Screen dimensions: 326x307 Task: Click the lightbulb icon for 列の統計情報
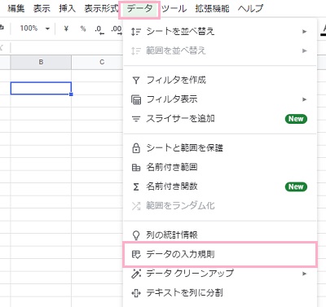(136, 235)
